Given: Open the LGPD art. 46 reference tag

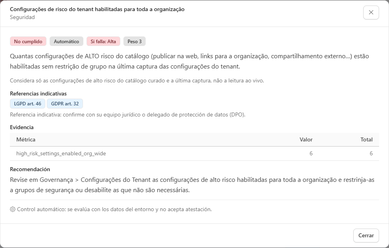Looking at the screenshot, I should pos(27,104).
